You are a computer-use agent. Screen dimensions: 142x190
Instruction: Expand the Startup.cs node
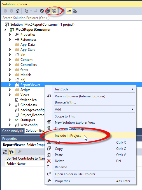pyautogui.click(x=10, y=120)
